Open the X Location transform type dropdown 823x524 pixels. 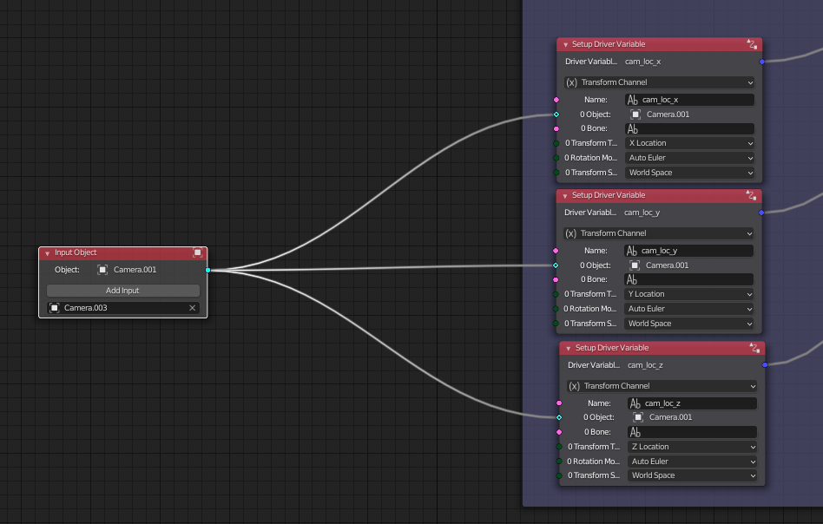pyautogui.click(x=689, y=143)
